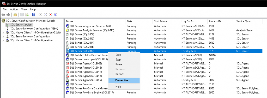
Task: Click the SQL Server Agent (SQL2017) icon
Action: [68, 80]
